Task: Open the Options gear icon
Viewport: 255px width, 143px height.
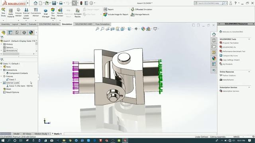Action: point(91,3)
